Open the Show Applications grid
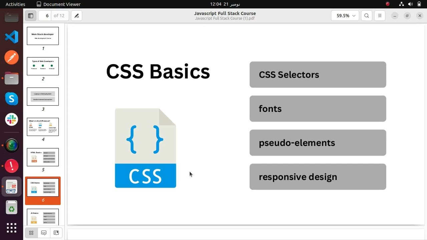Screen dimensions: 427x240 [x=12, y=228]
